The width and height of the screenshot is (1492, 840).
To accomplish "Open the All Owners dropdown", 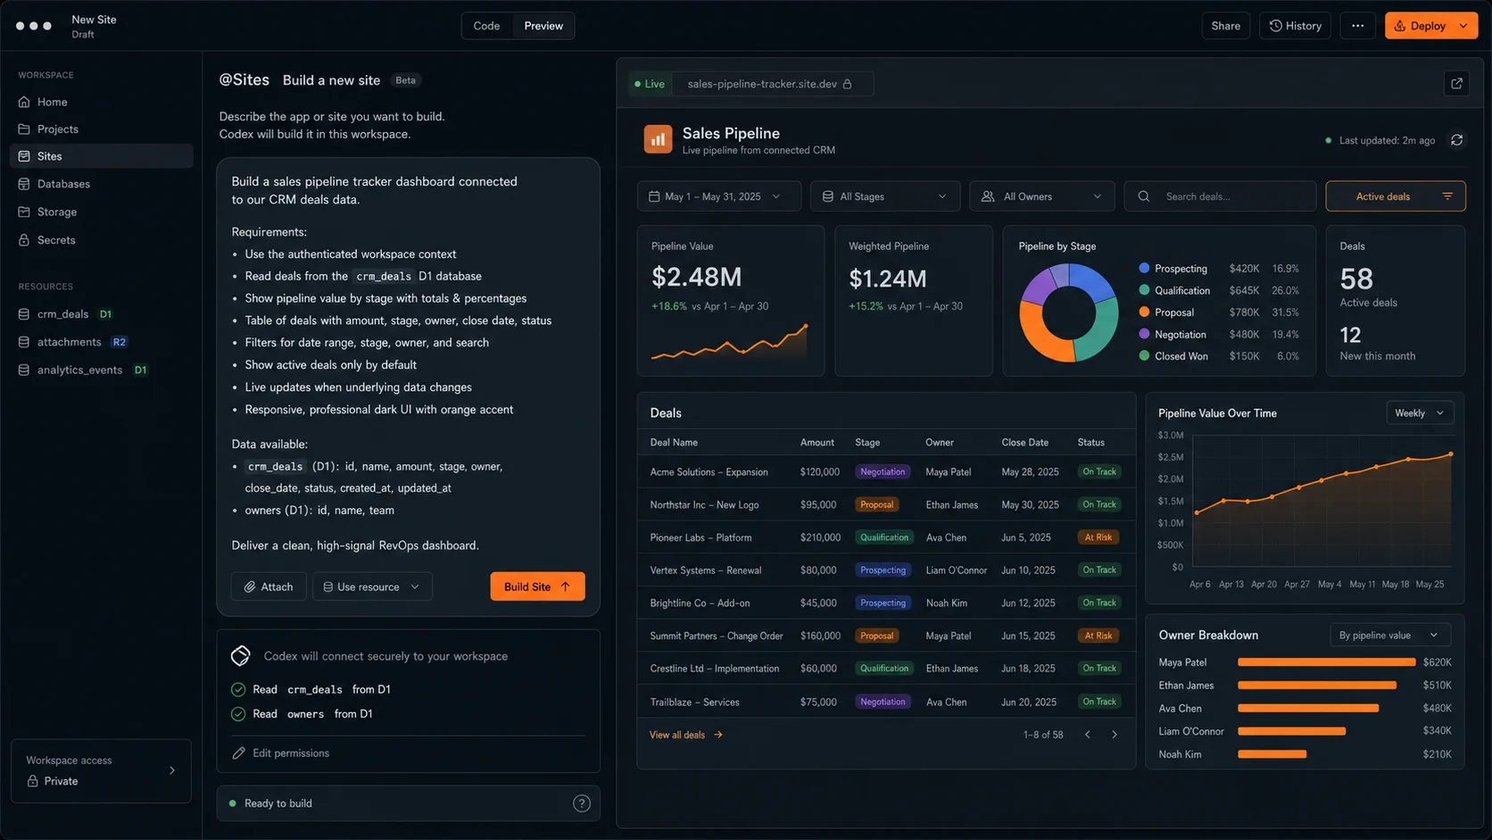I will click(1041, 196).
